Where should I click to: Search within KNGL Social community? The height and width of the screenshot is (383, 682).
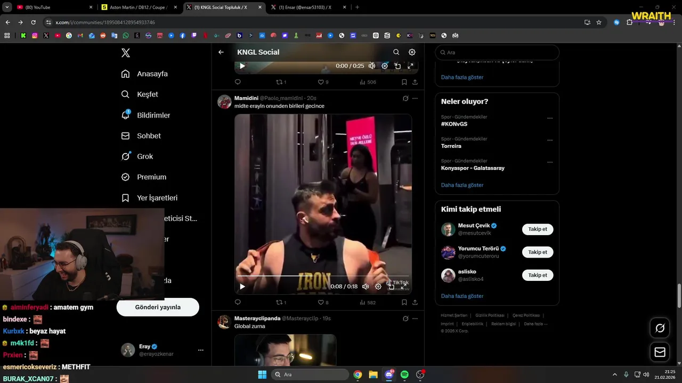396,52
